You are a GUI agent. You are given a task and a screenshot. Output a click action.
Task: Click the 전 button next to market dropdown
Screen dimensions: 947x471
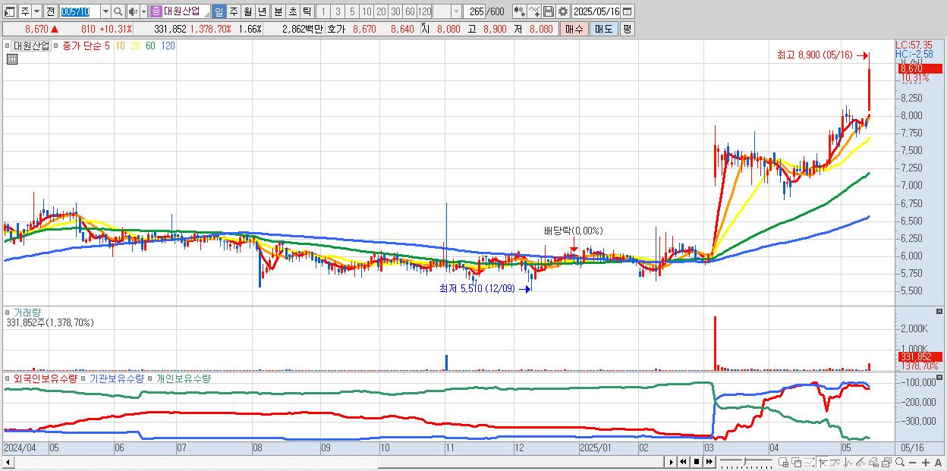point(50,11)
